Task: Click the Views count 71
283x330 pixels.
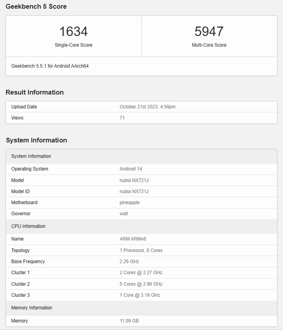Action: (x=122, y=118)
